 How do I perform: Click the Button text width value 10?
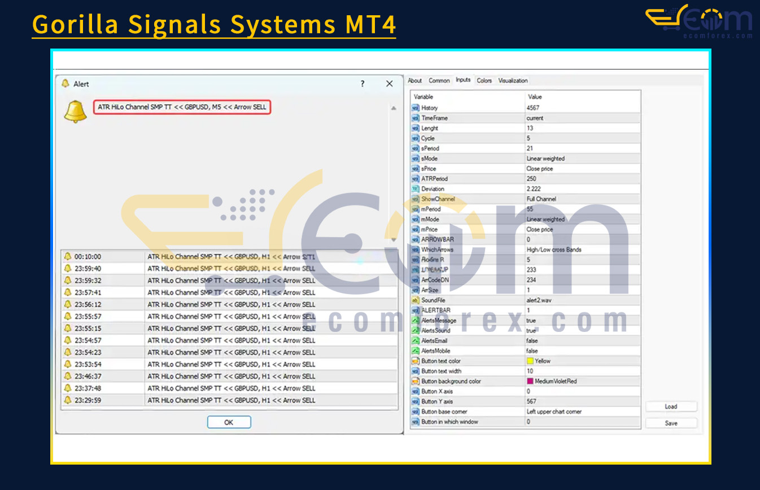pos(530,371)
